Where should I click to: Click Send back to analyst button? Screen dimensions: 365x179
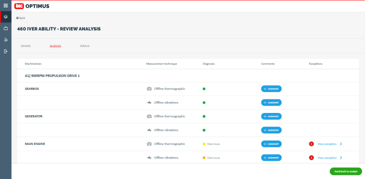(x=346, y=171)
